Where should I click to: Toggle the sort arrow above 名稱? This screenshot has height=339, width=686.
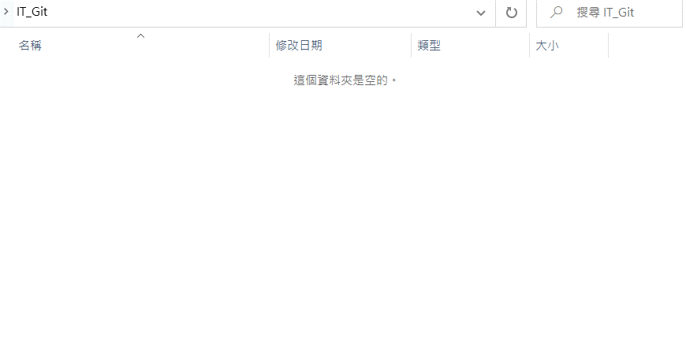click(141, 35)
